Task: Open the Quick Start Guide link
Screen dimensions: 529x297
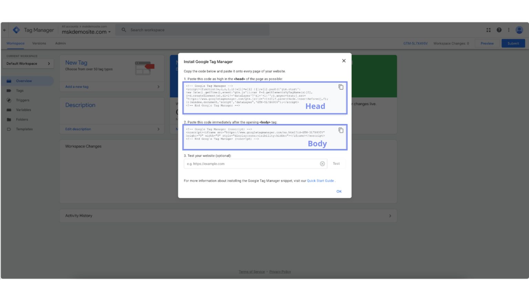Action: (x=320, y=180)
